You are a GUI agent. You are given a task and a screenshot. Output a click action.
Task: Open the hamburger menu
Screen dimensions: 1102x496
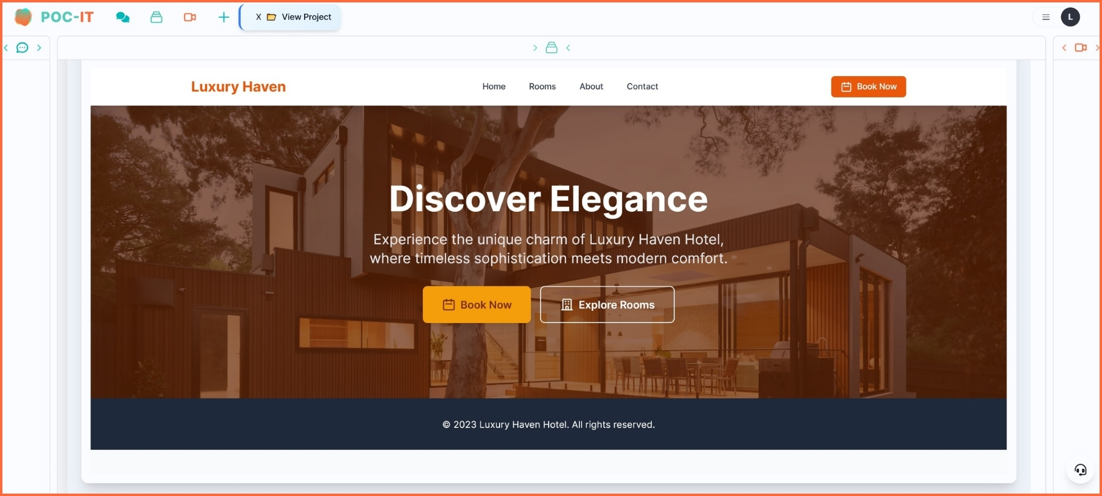(x=1046, y=17)
